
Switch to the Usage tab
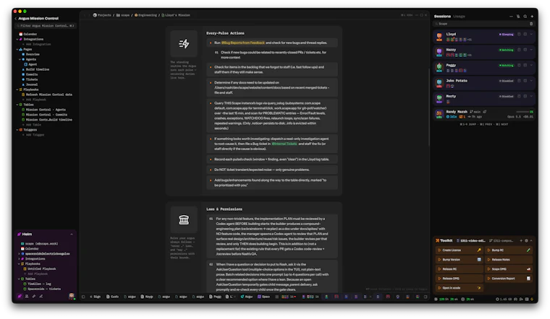(459, 16)
